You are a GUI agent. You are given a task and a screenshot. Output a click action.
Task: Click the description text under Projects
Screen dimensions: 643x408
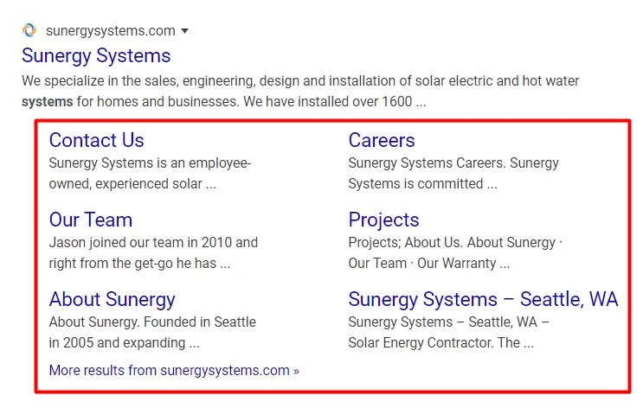[454, 252]
